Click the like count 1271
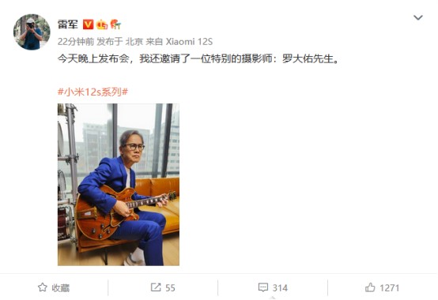The image size is (438, 300). click(x=390, y=287)
